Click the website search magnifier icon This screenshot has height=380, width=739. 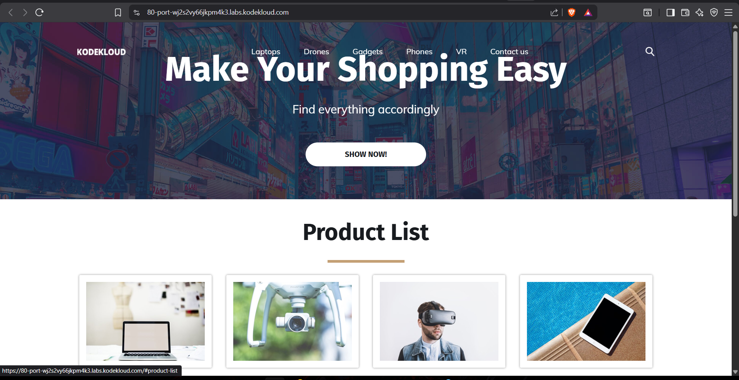point(650,52)
